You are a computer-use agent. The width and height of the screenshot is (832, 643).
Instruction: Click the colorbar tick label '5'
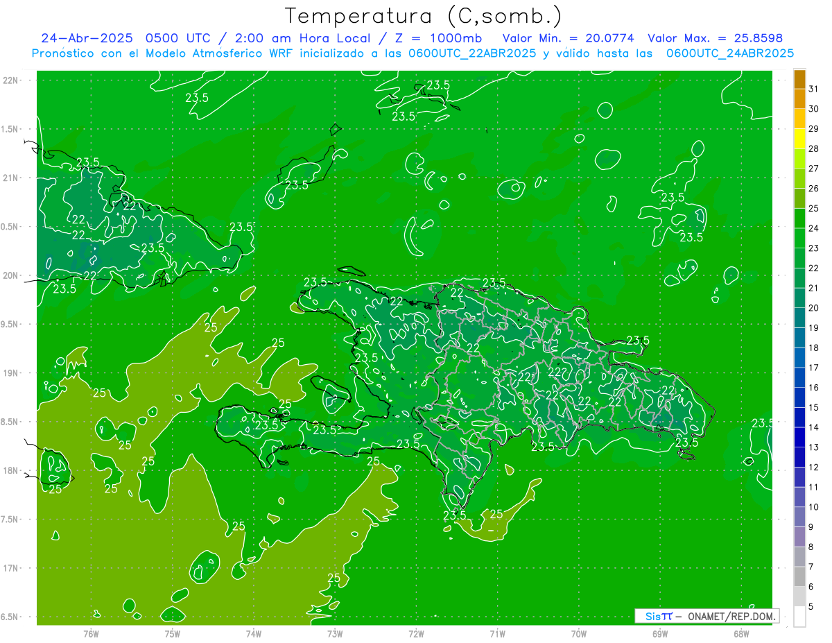tap(812, 608)
